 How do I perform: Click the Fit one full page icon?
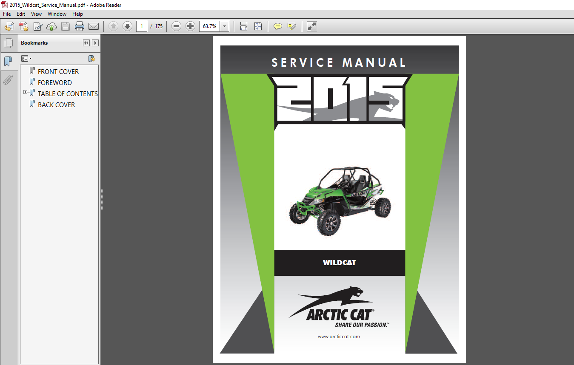pos(258,26)
